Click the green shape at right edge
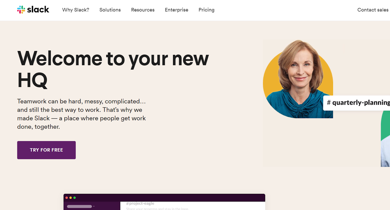The height and width of the screenshot is (210, 390). pyautogui.click(x=385, y=123)
